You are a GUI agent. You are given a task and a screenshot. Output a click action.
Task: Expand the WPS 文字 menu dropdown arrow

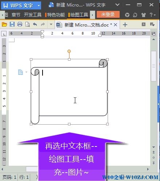[39, 5]
